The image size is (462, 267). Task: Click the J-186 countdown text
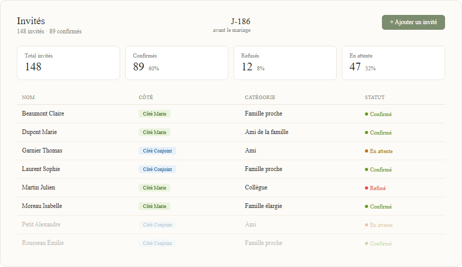pos(241,22)
